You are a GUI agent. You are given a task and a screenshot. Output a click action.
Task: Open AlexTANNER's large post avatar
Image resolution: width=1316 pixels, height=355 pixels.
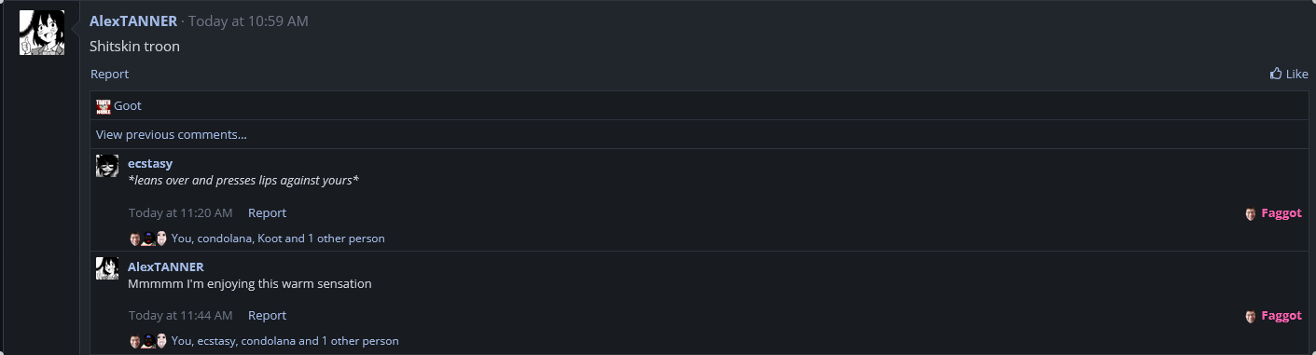(42, 33)
